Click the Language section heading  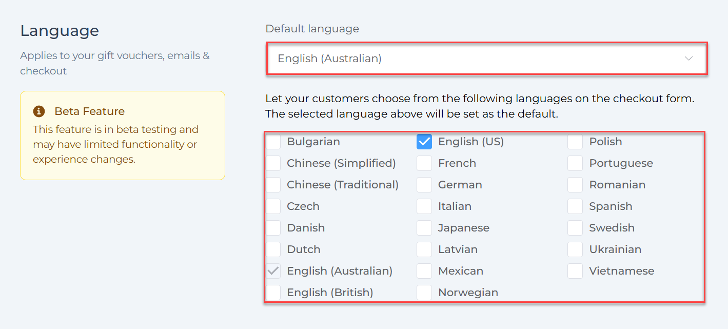60,31
